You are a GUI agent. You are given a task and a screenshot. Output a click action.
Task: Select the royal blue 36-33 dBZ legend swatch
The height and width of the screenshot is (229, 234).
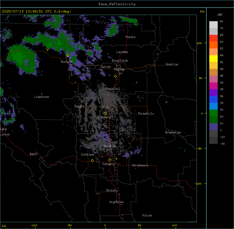pyautogui.click(x=213, y=99)
